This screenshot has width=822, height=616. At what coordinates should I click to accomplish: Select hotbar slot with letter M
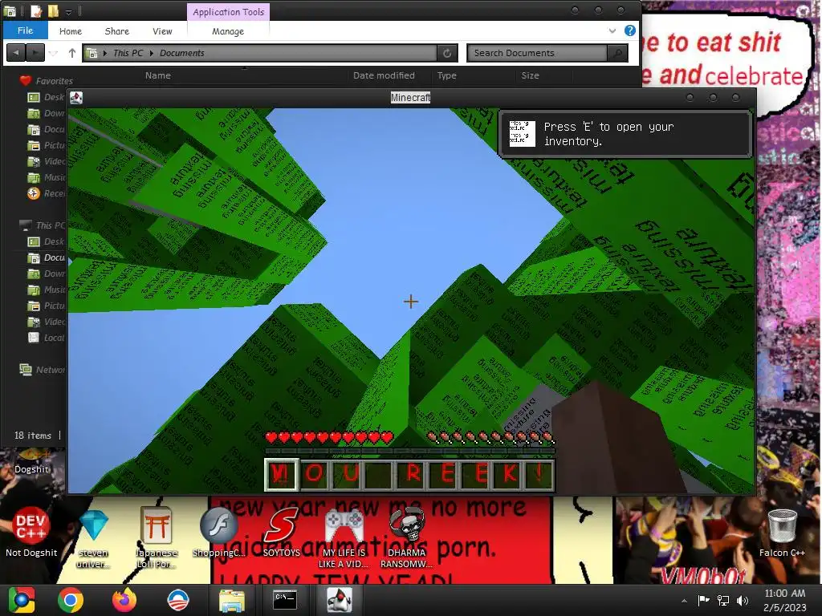282,474
